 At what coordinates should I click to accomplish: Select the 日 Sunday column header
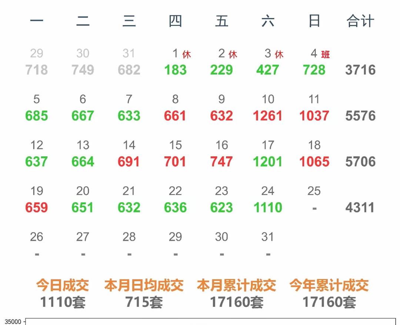tap(314, 21)
